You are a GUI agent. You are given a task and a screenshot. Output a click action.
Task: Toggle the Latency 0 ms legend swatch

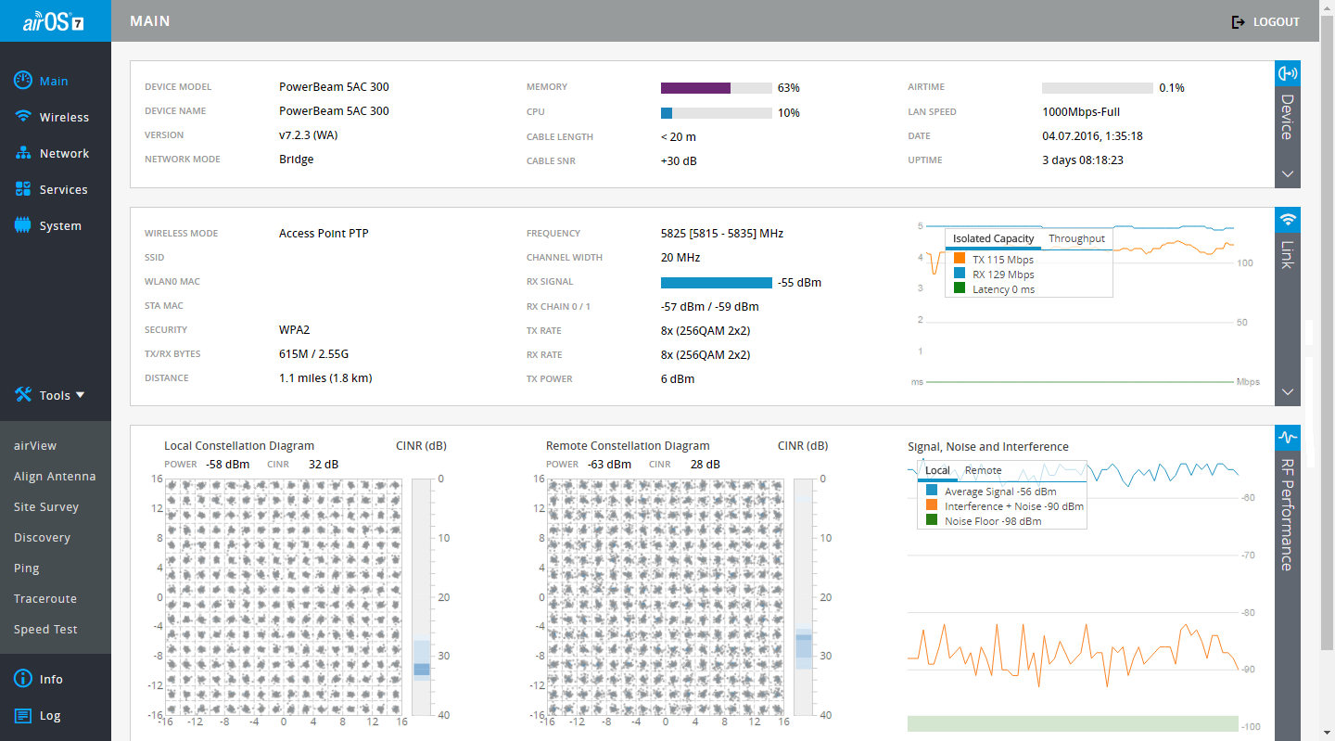point(960,289)
